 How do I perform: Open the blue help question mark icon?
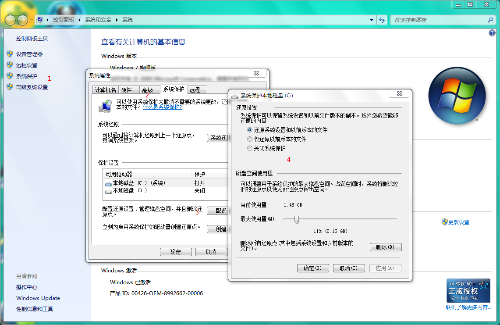point(492,33)
